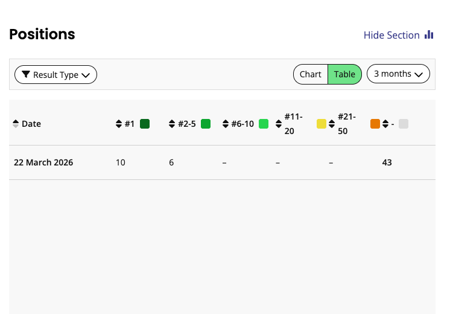The height and width of the screenshot is (314, 450).
Task: Click the Hide Section link
Action: pyautogui.click(x=391, y=35)
